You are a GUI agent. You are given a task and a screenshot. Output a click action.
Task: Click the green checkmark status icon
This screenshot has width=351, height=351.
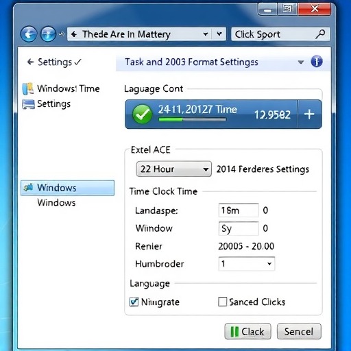[x=142, y=114]
